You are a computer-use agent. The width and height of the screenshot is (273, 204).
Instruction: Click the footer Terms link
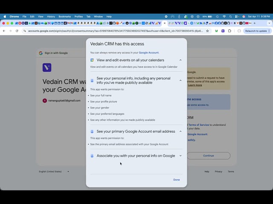click(x=231, y=172)
